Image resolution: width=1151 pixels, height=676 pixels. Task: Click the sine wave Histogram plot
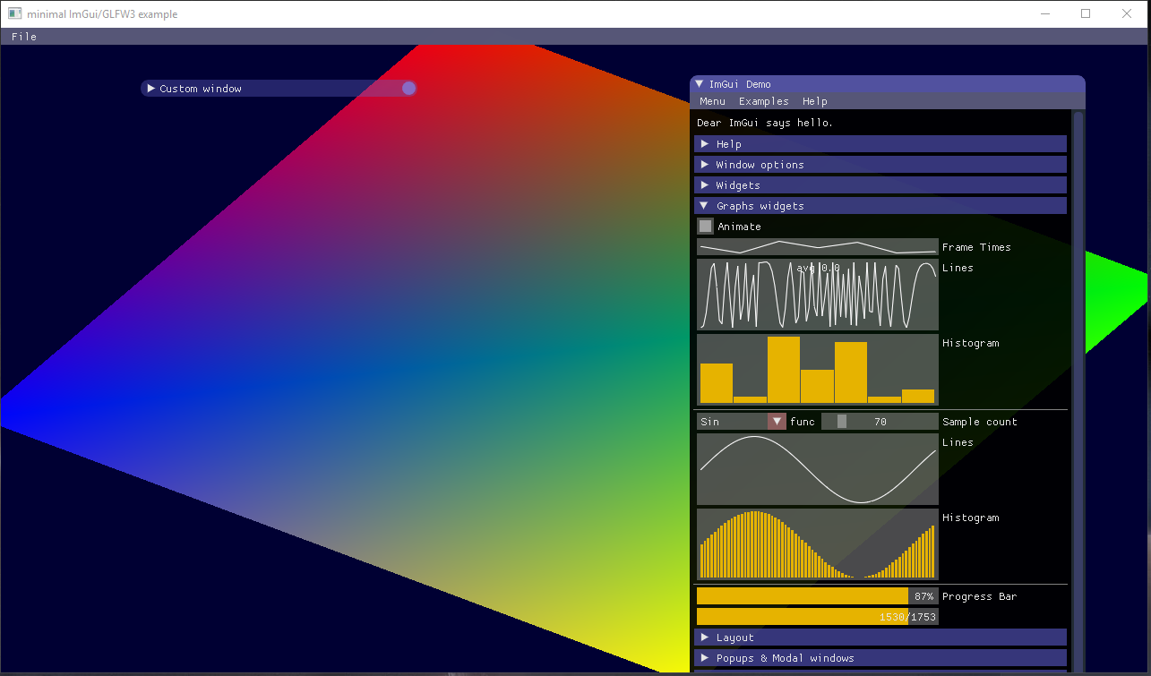coord(817,543)
